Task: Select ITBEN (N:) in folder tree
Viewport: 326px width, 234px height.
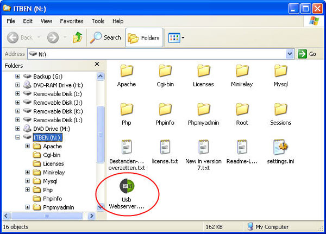Action: (47, 137)
